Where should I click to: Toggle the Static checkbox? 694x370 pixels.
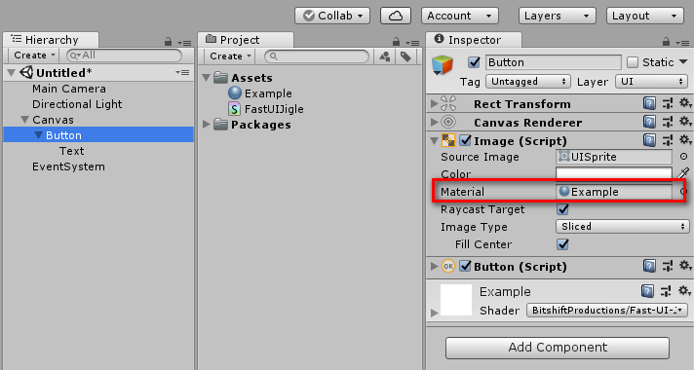coord(633,62)
